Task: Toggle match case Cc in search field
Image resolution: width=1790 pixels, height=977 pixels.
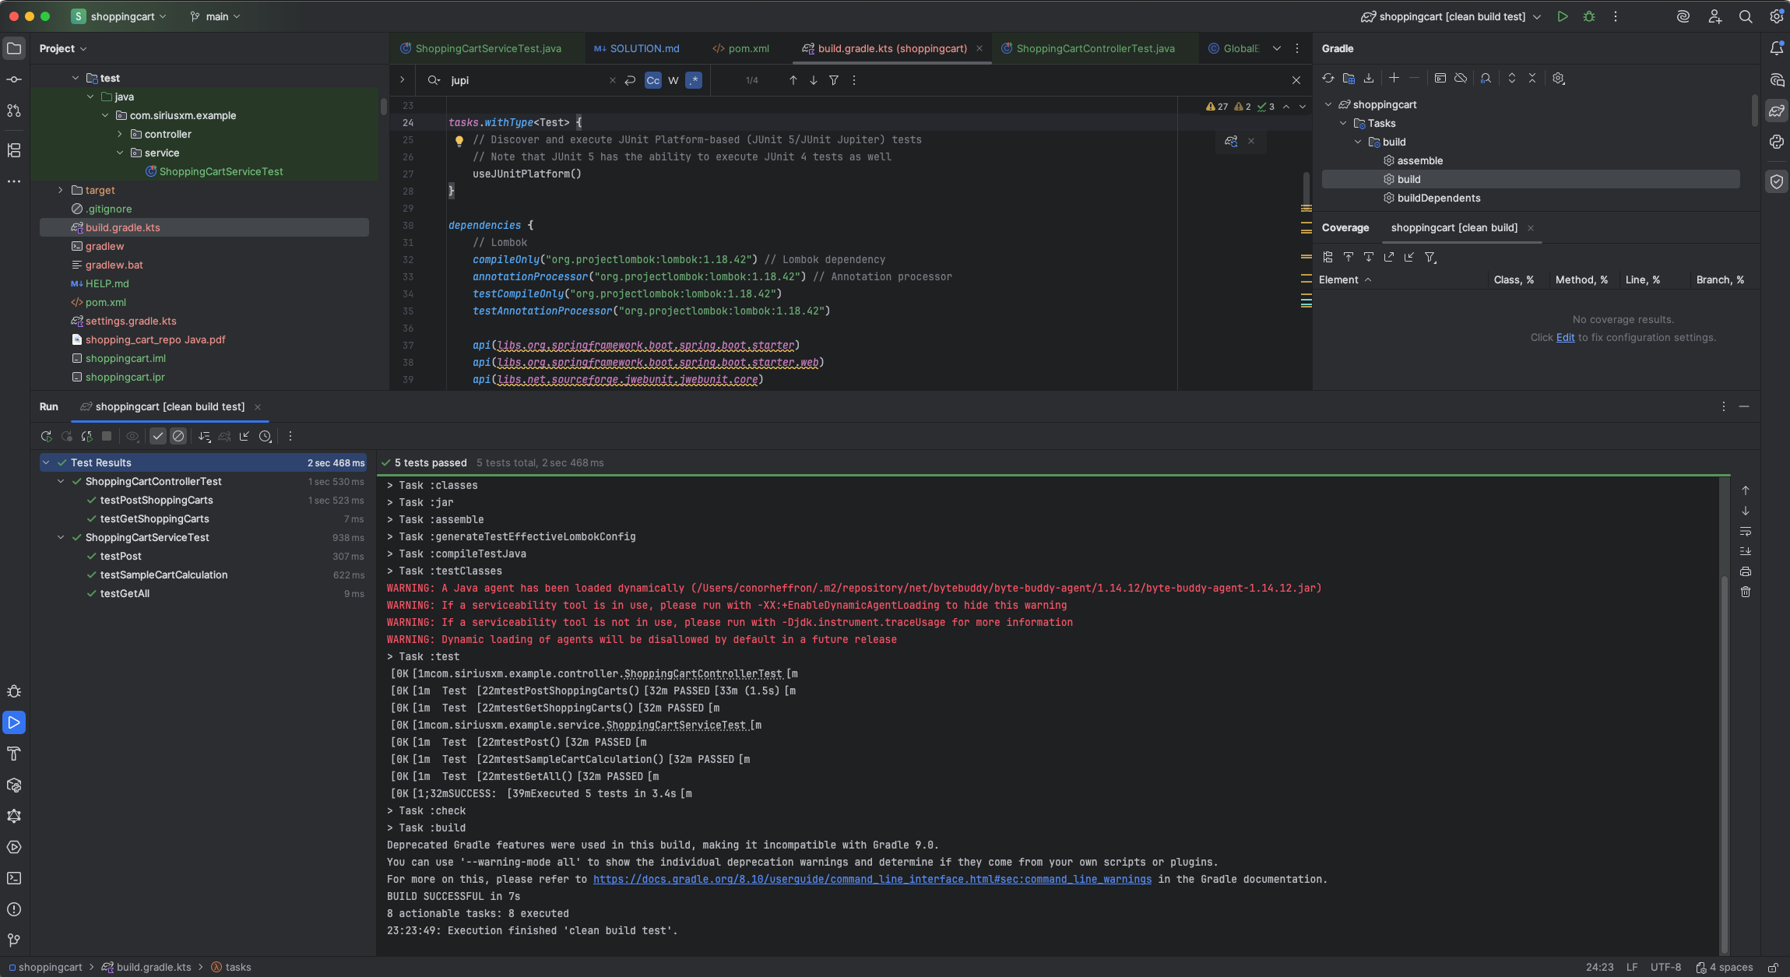Action: (x=652, y=79)
